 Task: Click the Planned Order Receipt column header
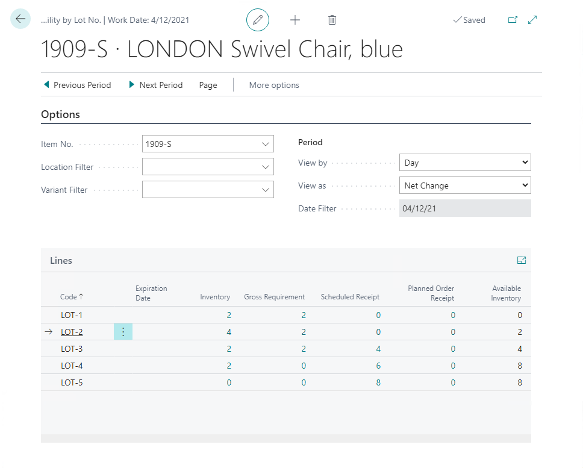[431, 293]
